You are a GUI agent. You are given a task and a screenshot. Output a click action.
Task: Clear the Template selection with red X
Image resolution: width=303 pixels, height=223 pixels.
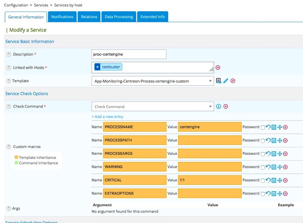[x=233, y=81]
